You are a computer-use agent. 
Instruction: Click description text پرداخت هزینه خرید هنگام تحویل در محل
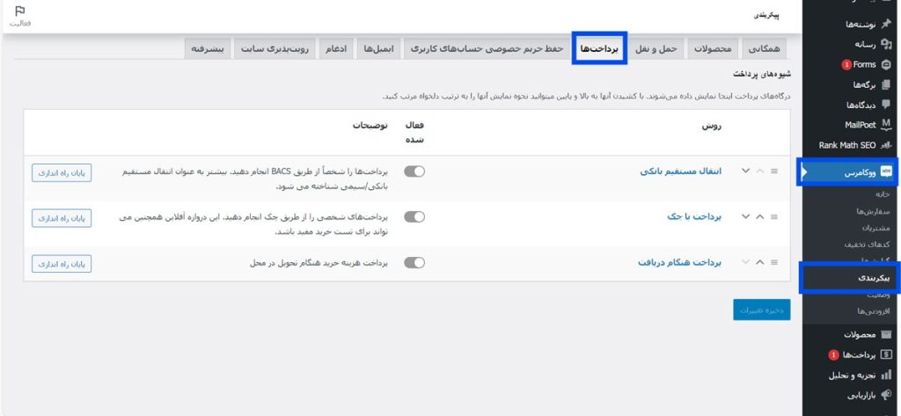pos(319,263)
